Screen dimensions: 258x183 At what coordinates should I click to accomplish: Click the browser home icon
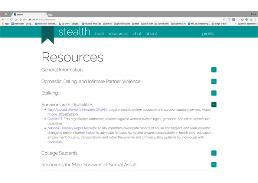tap(16, 20)
